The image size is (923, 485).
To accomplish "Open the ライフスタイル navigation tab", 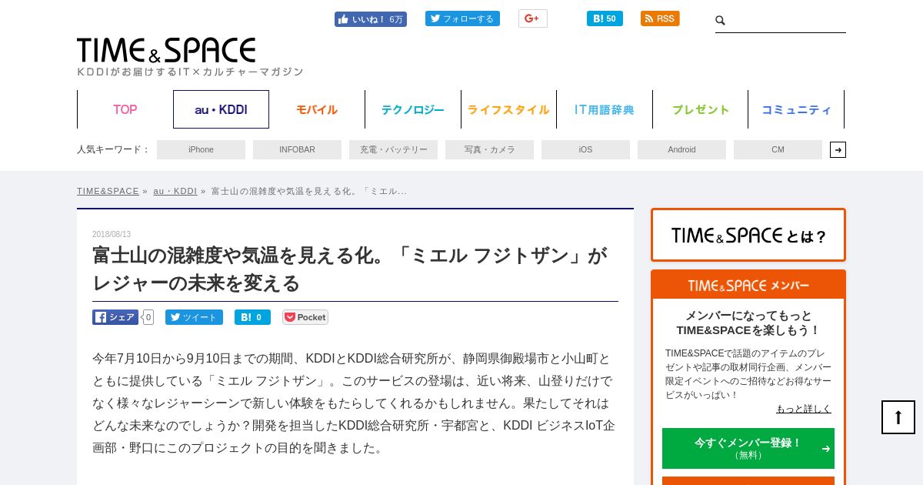I will click(508, 109).
